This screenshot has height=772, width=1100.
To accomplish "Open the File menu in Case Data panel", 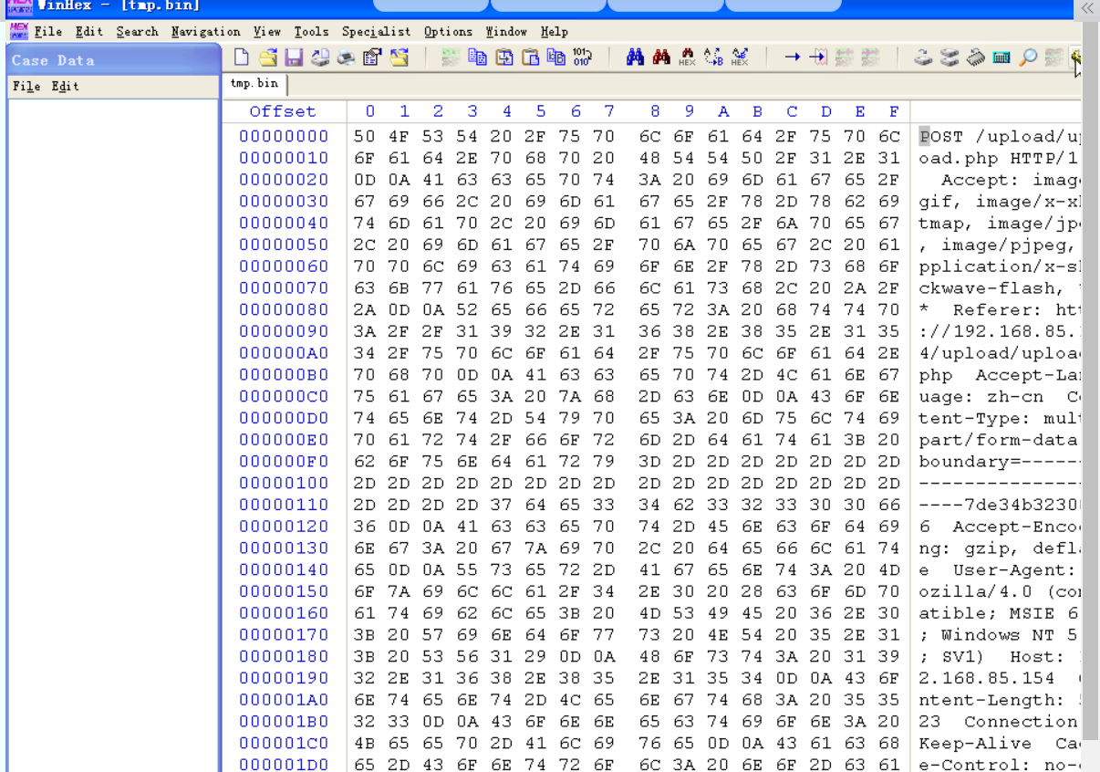I will click(26, 86).
